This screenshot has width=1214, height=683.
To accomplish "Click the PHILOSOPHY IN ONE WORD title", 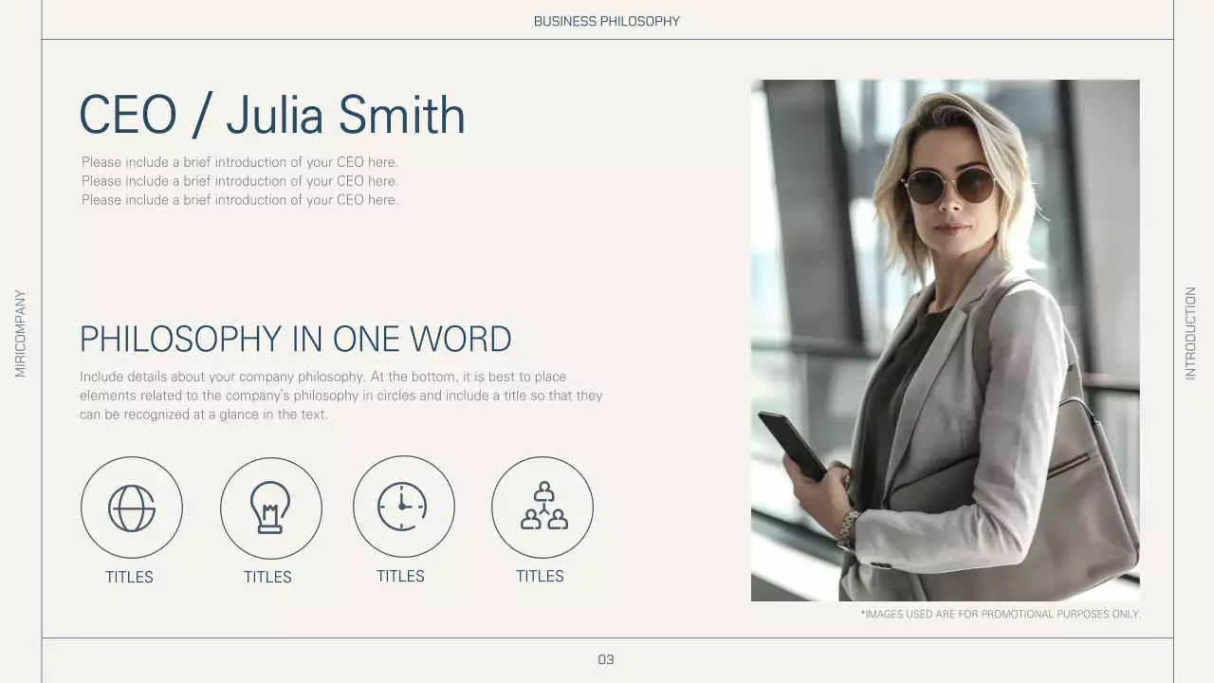I will coord(295,339).
